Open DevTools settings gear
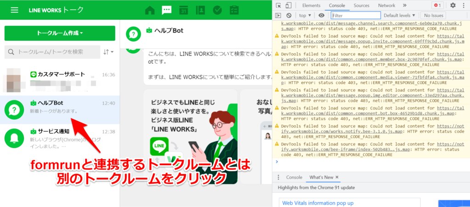 pos(453,6)
